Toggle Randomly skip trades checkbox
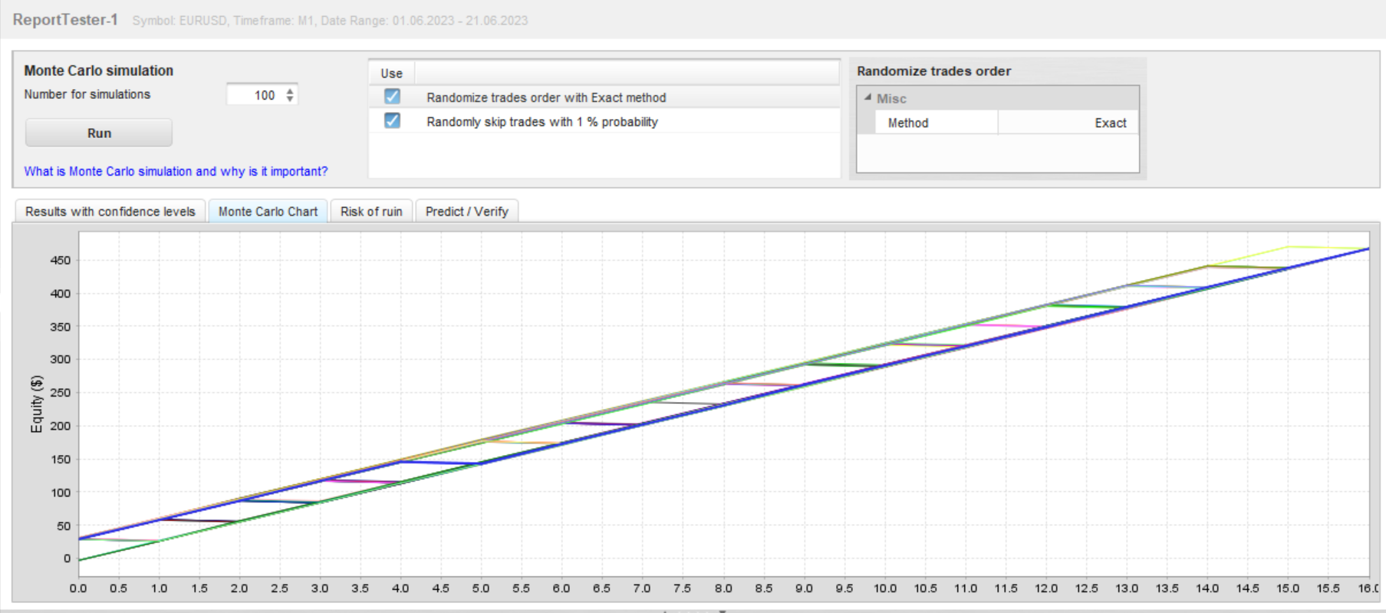 tap(392, 120)
